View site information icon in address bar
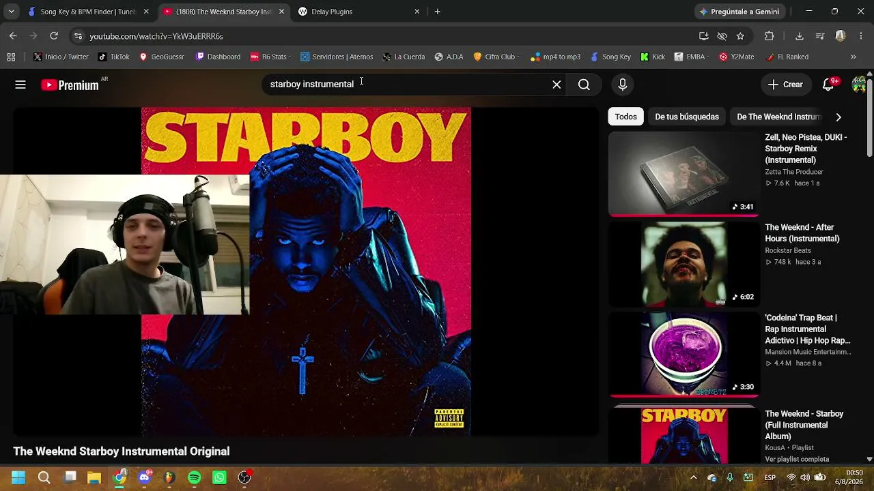This screenshot has height=491, width=874. (78, 36)
